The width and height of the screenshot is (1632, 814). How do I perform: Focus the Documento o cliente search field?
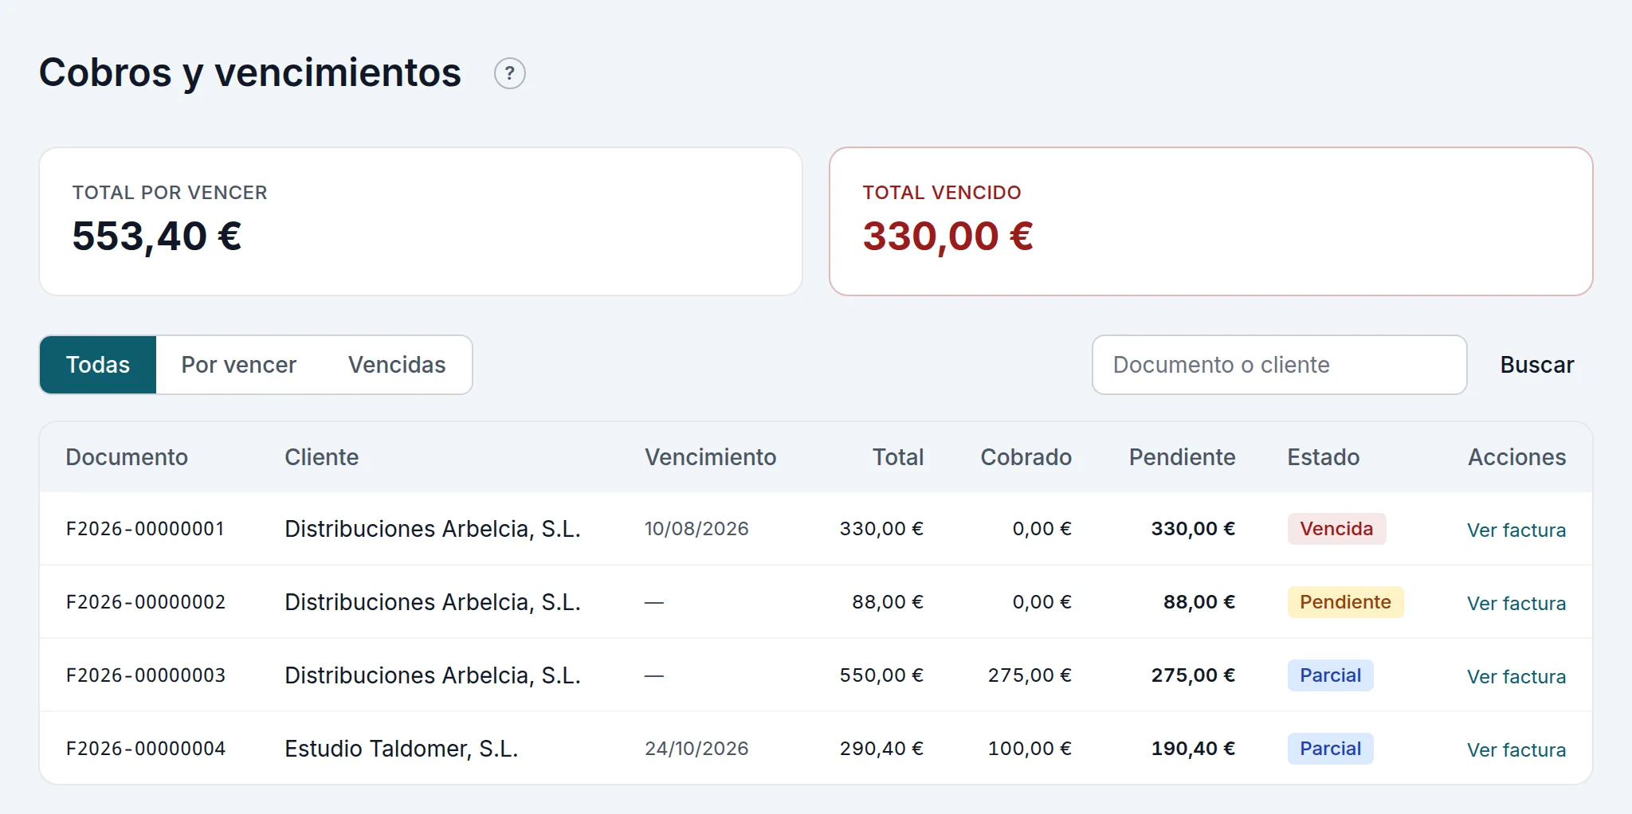[x=1279, y=365]
